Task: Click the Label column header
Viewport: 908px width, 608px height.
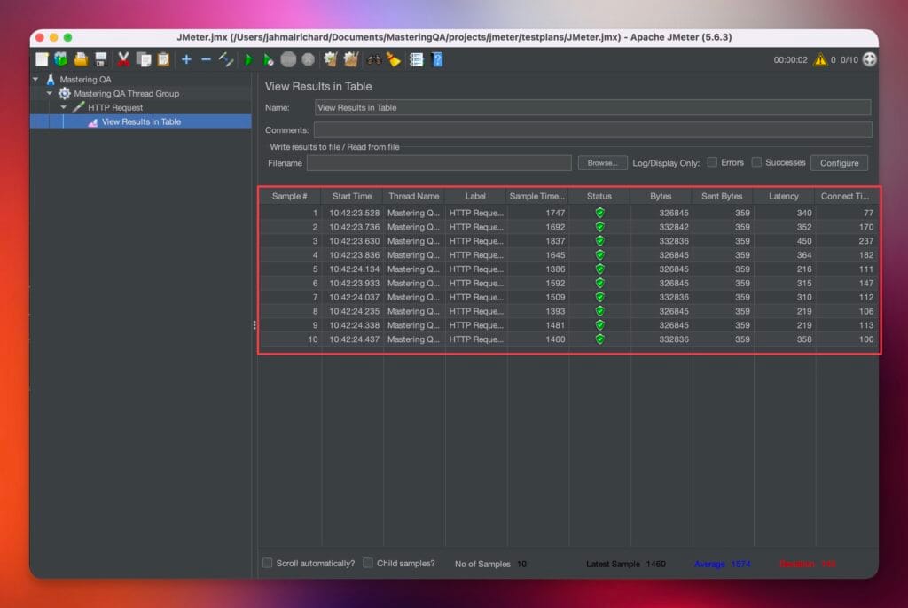Action: pyautogui.click(x=475, y=196)
